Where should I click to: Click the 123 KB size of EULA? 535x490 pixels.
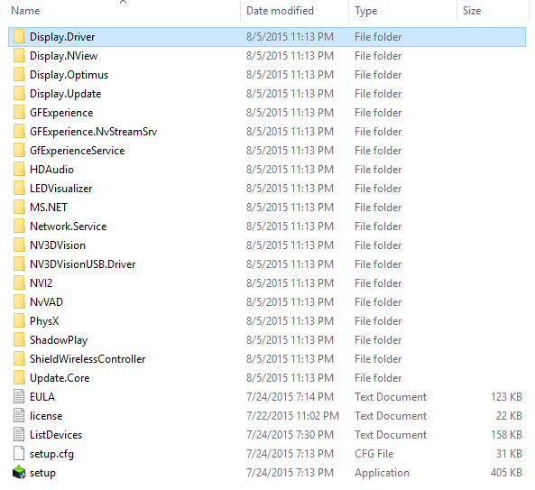click(506, 396)
